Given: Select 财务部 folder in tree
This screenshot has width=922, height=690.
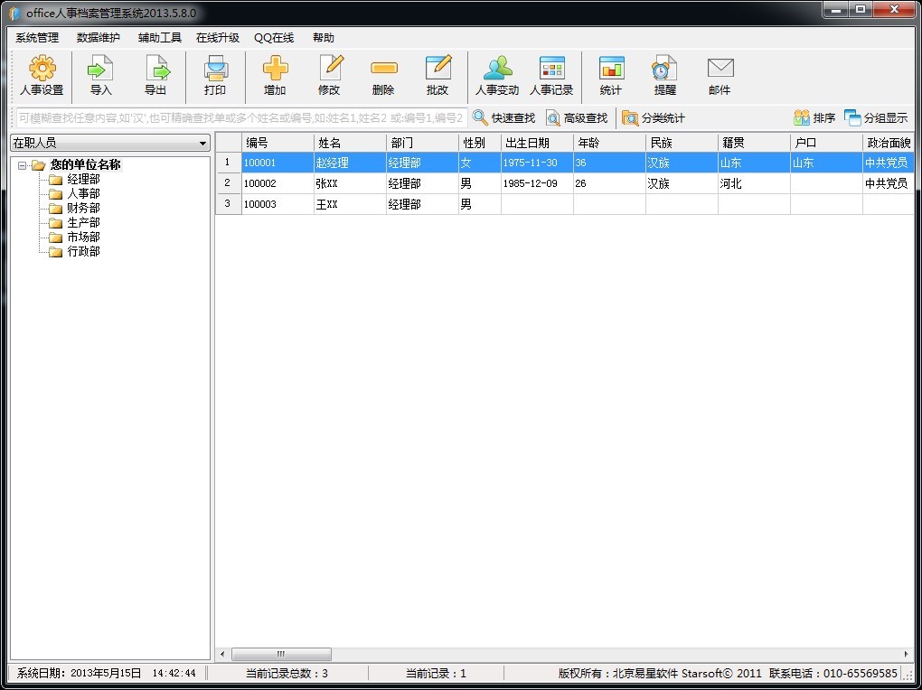Looking at the screenshot, I should (x=82, y=209).
